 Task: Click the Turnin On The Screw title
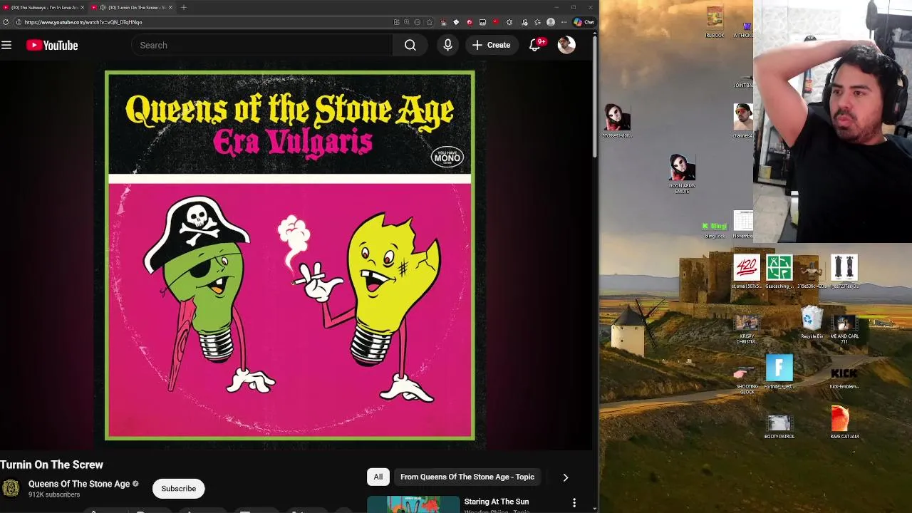coord(52,465)
